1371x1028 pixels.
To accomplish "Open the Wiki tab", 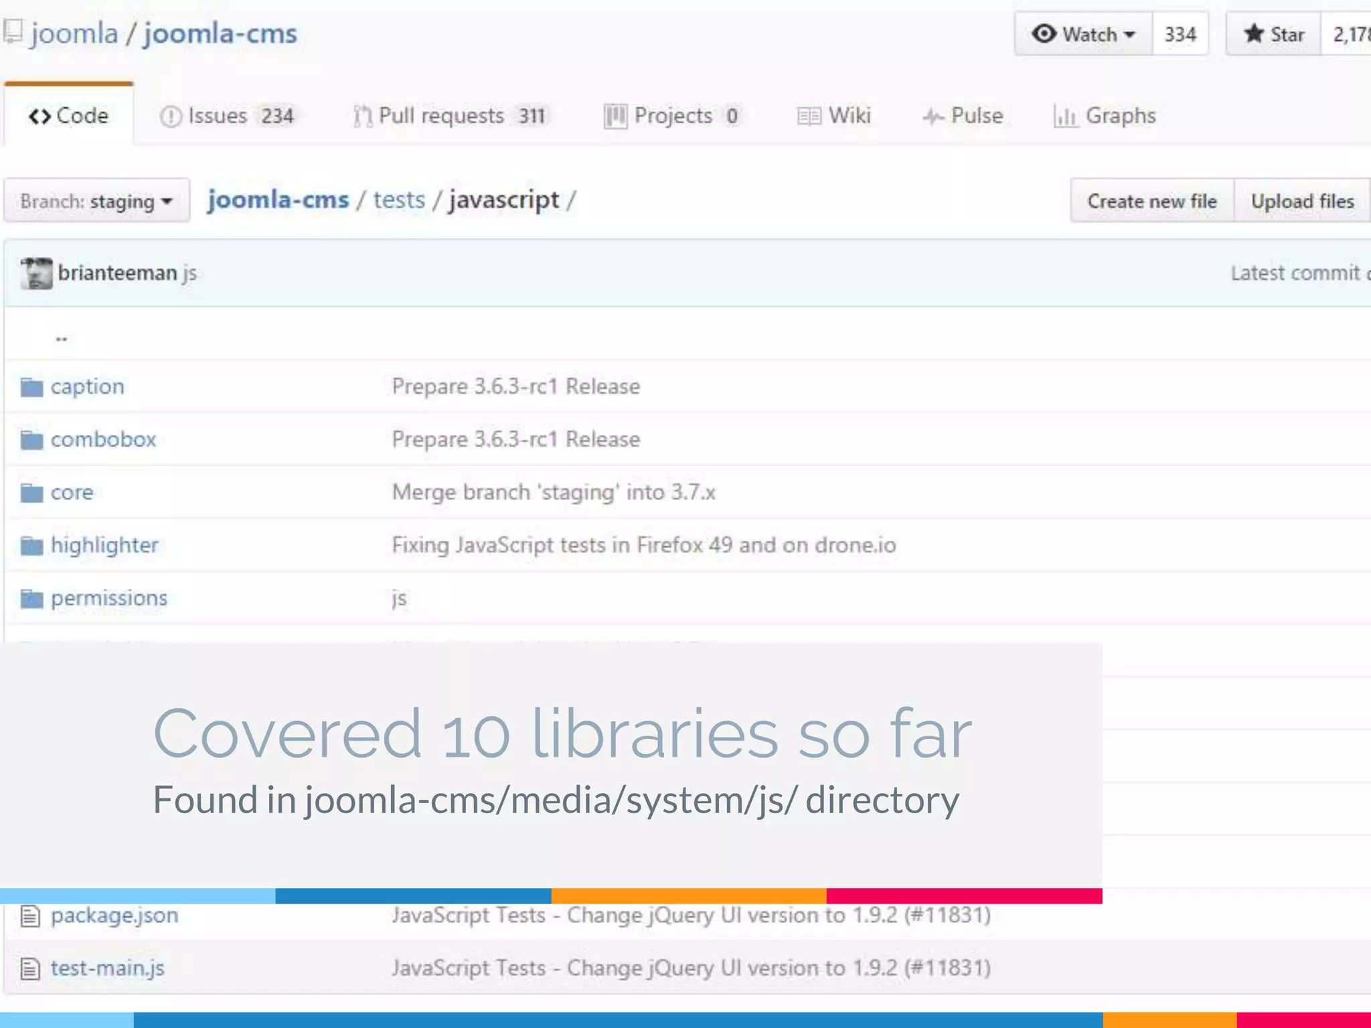I will pyautogui.click(x=834, y=116).
